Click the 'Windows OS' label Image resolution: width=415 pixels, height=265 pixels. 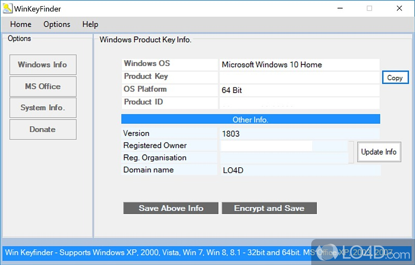coord(147,63)
